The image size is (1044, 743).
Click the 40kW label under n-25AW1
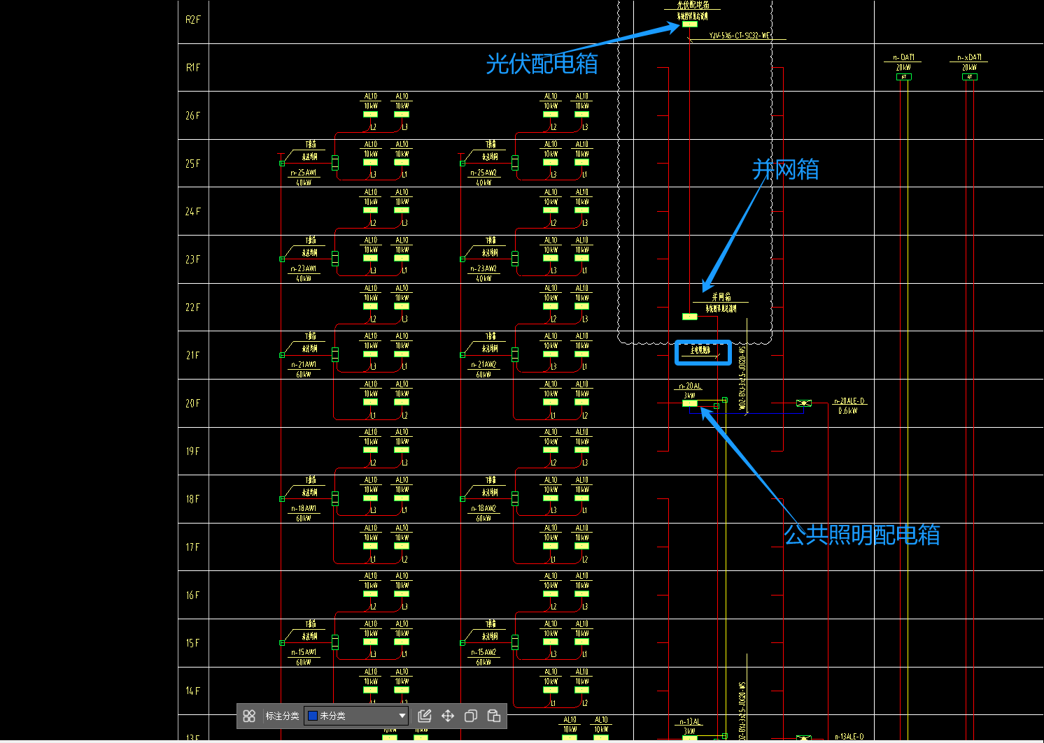click(x=304, y=182)
